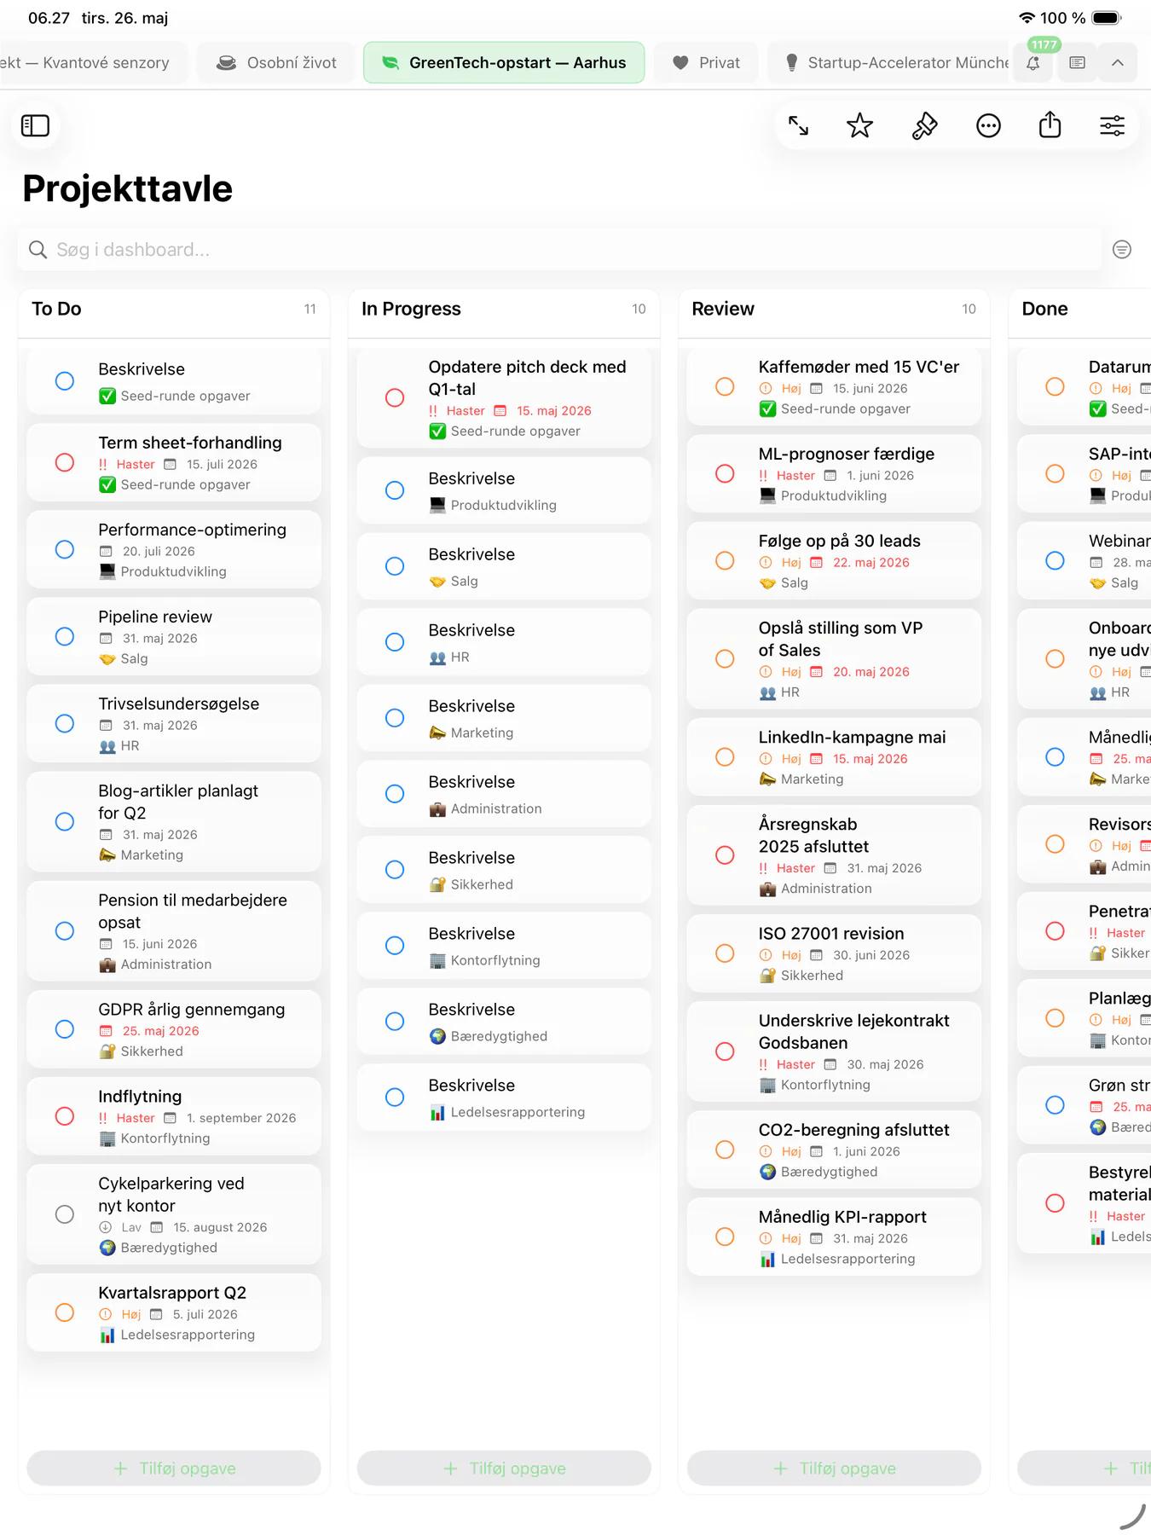Screen dimensions: 1151x1535
Task: Click '1. september 2026' on Indflytning
Action: (x=241, y=1118)
